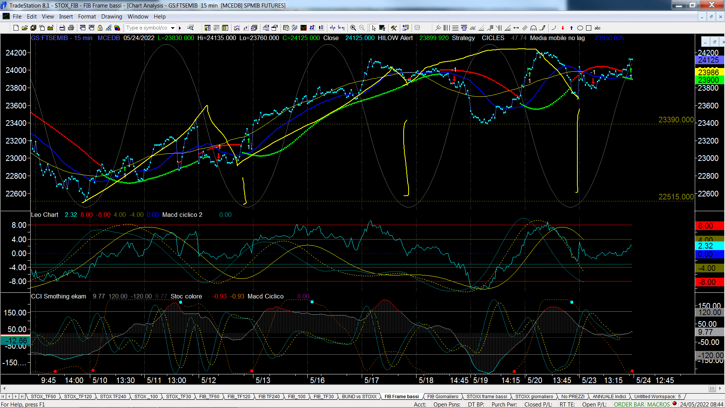
Task: Click the 'CCI Smothing ekam' indicator label
Action: (59, 296)
